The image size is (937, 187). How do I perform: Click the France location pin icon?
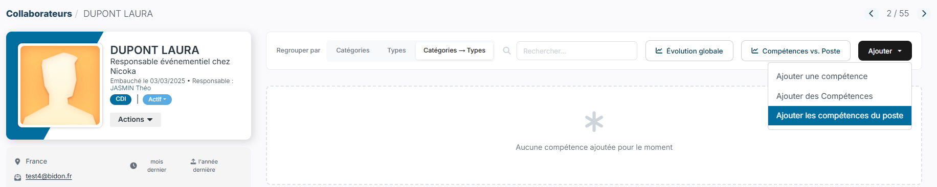(x=17, y=162)
